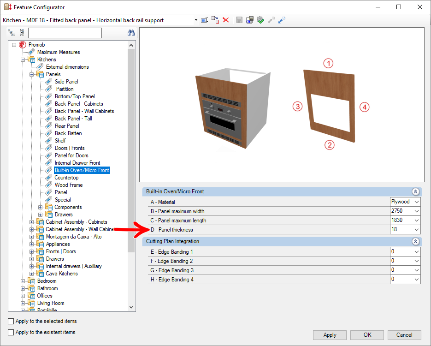Image resolution: width=431 pixels, height=346 pixels.
Task: Click the folder icon beside Bedroom
Action: point(31,281)
